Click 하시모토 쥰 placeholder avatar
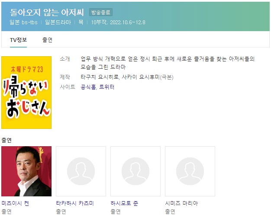 135,171
